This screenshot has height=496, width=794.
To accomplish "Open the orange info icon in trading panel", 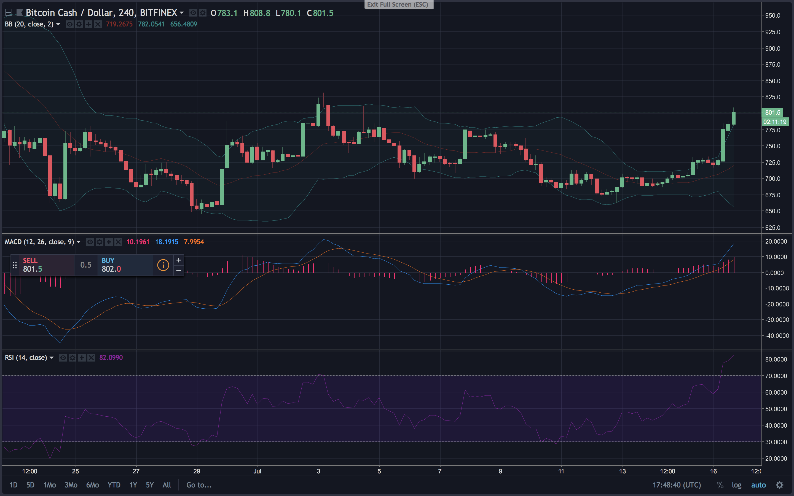I will click(x=163, y=265).
